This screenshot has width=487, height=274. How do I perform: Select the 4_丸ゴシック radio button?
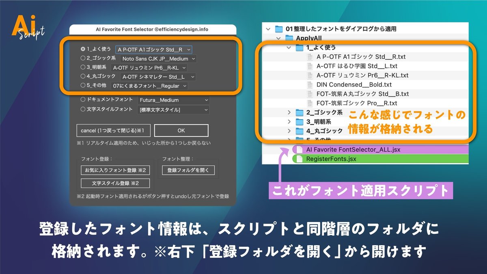click(83, 76)
